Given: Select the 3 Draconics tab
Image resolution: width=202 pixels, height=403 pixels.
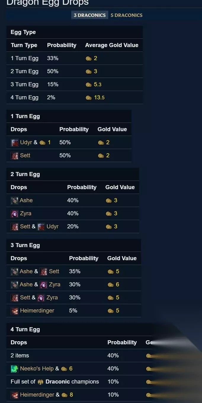Looking at the screenshot, I should coord(89,15).
